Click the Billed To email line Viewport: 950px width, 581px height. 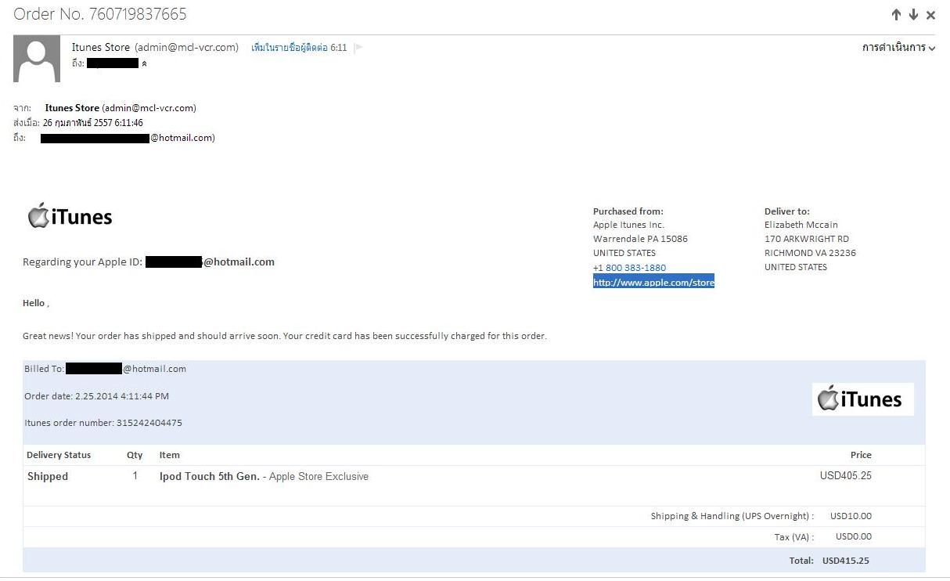[x=105, y=369]
